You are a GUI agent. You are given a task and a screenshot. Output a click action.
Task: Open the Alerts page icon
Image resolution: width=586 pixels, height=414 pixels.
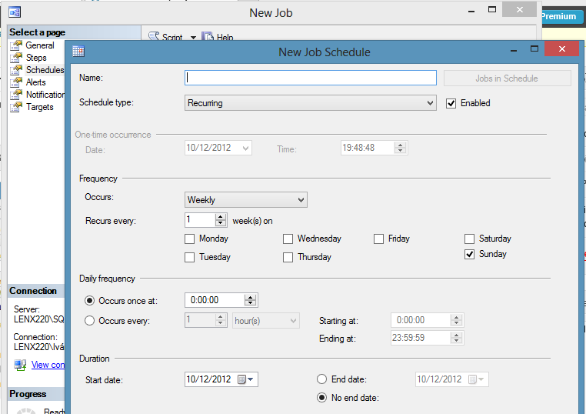pyautogui.click(x=15, y=82)
